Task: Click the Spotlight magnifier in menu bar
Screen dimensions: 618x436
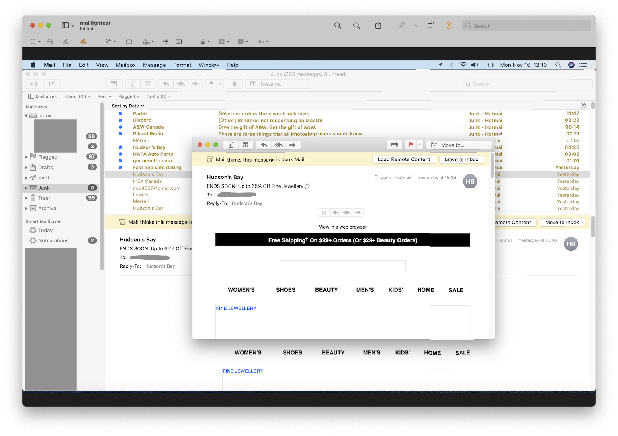Action: pyautogui.click(x=558, y=65)
